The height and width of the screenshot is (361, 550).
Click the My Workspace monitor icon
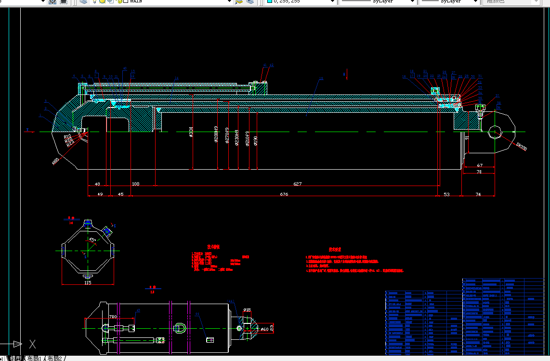[64, 1]
